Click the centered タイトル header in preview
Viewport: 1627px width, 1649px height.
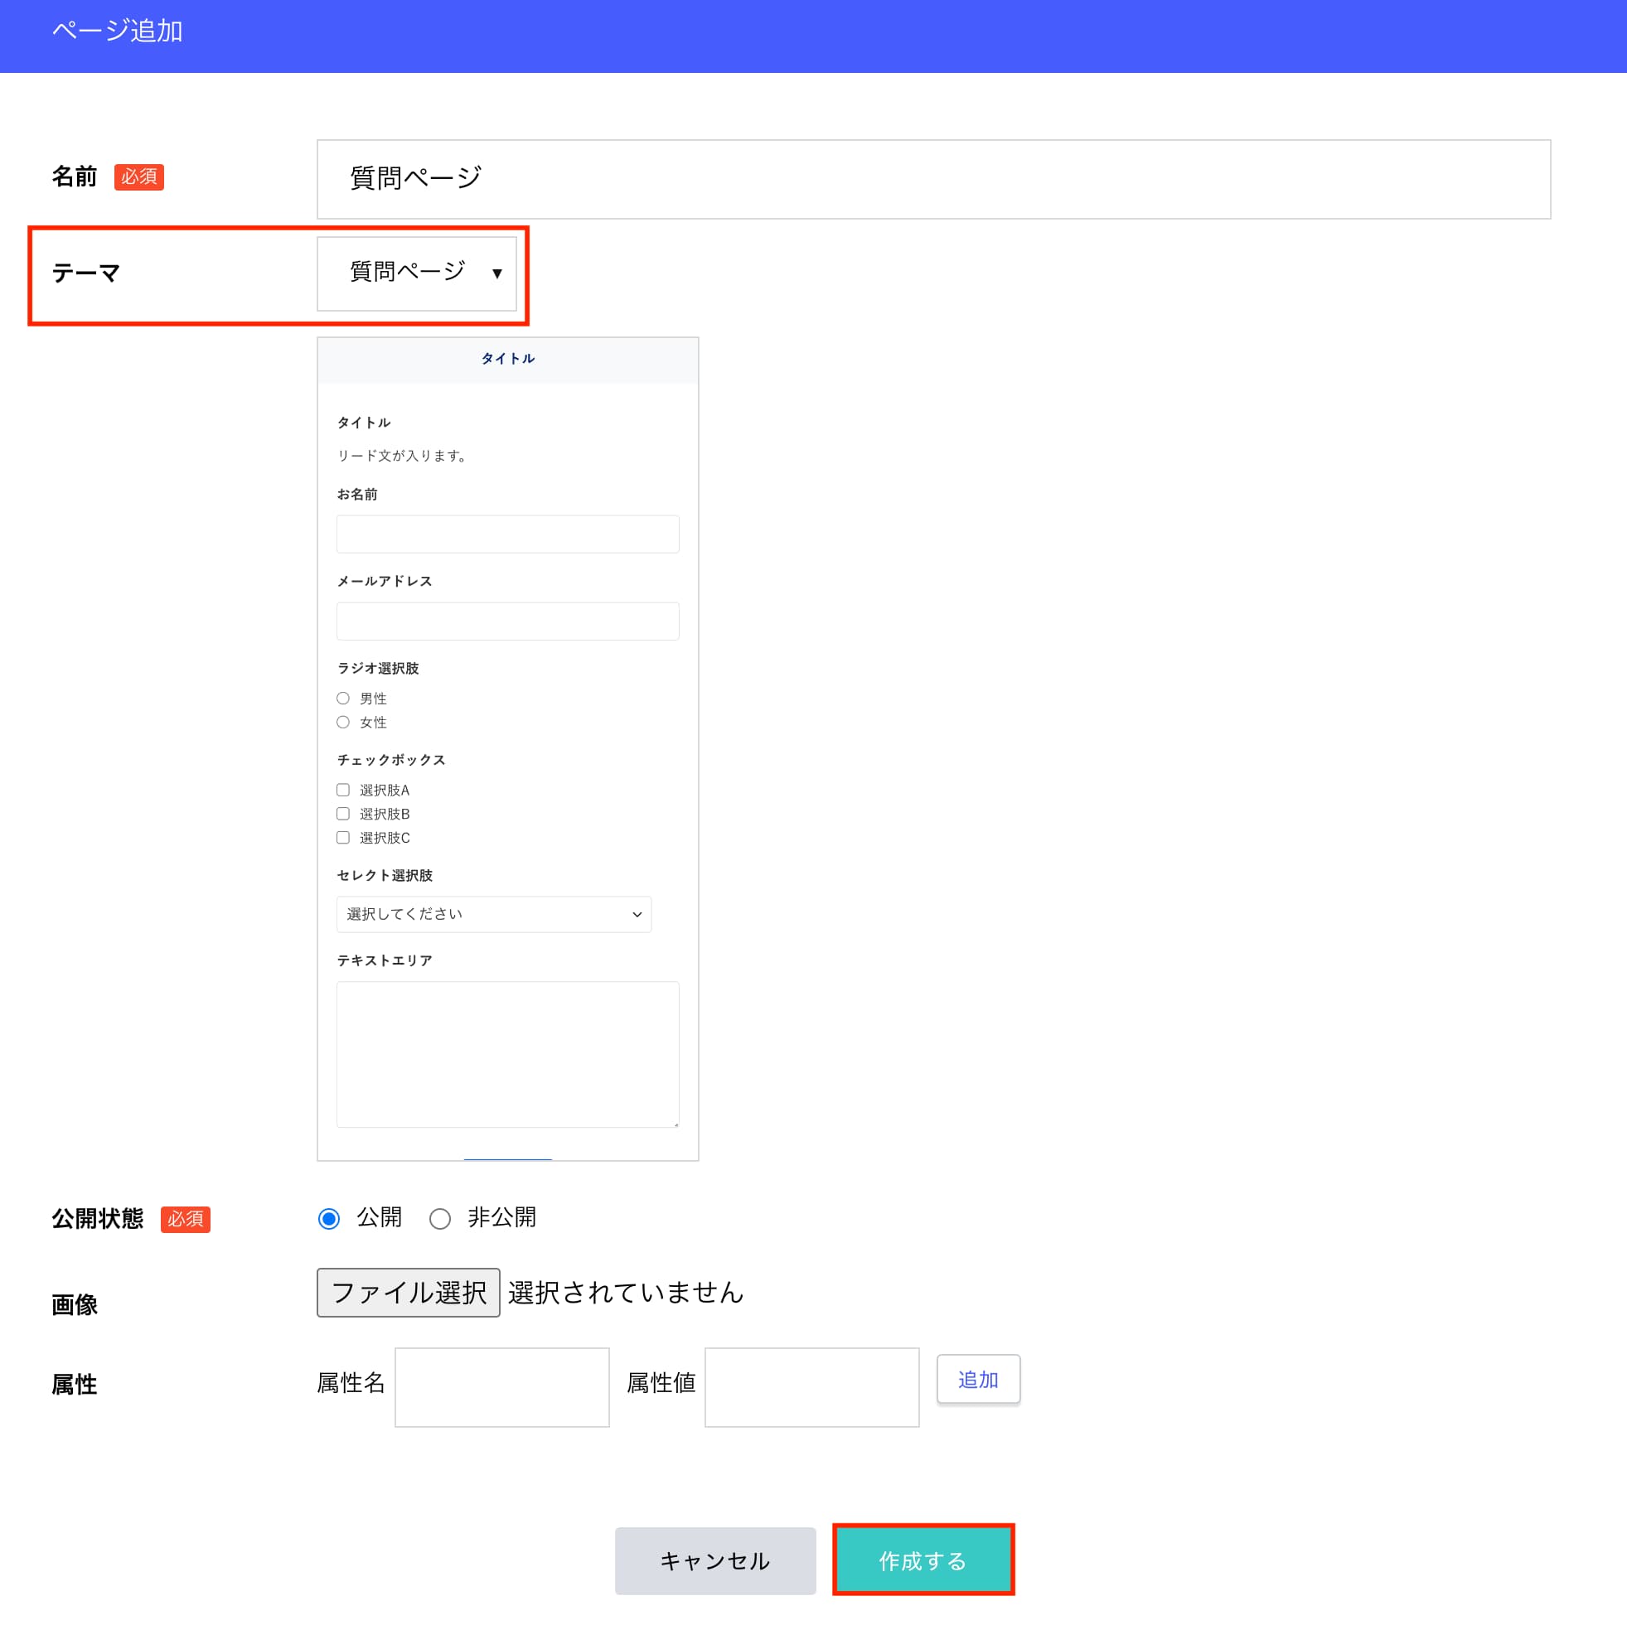[x=508, y=359]
